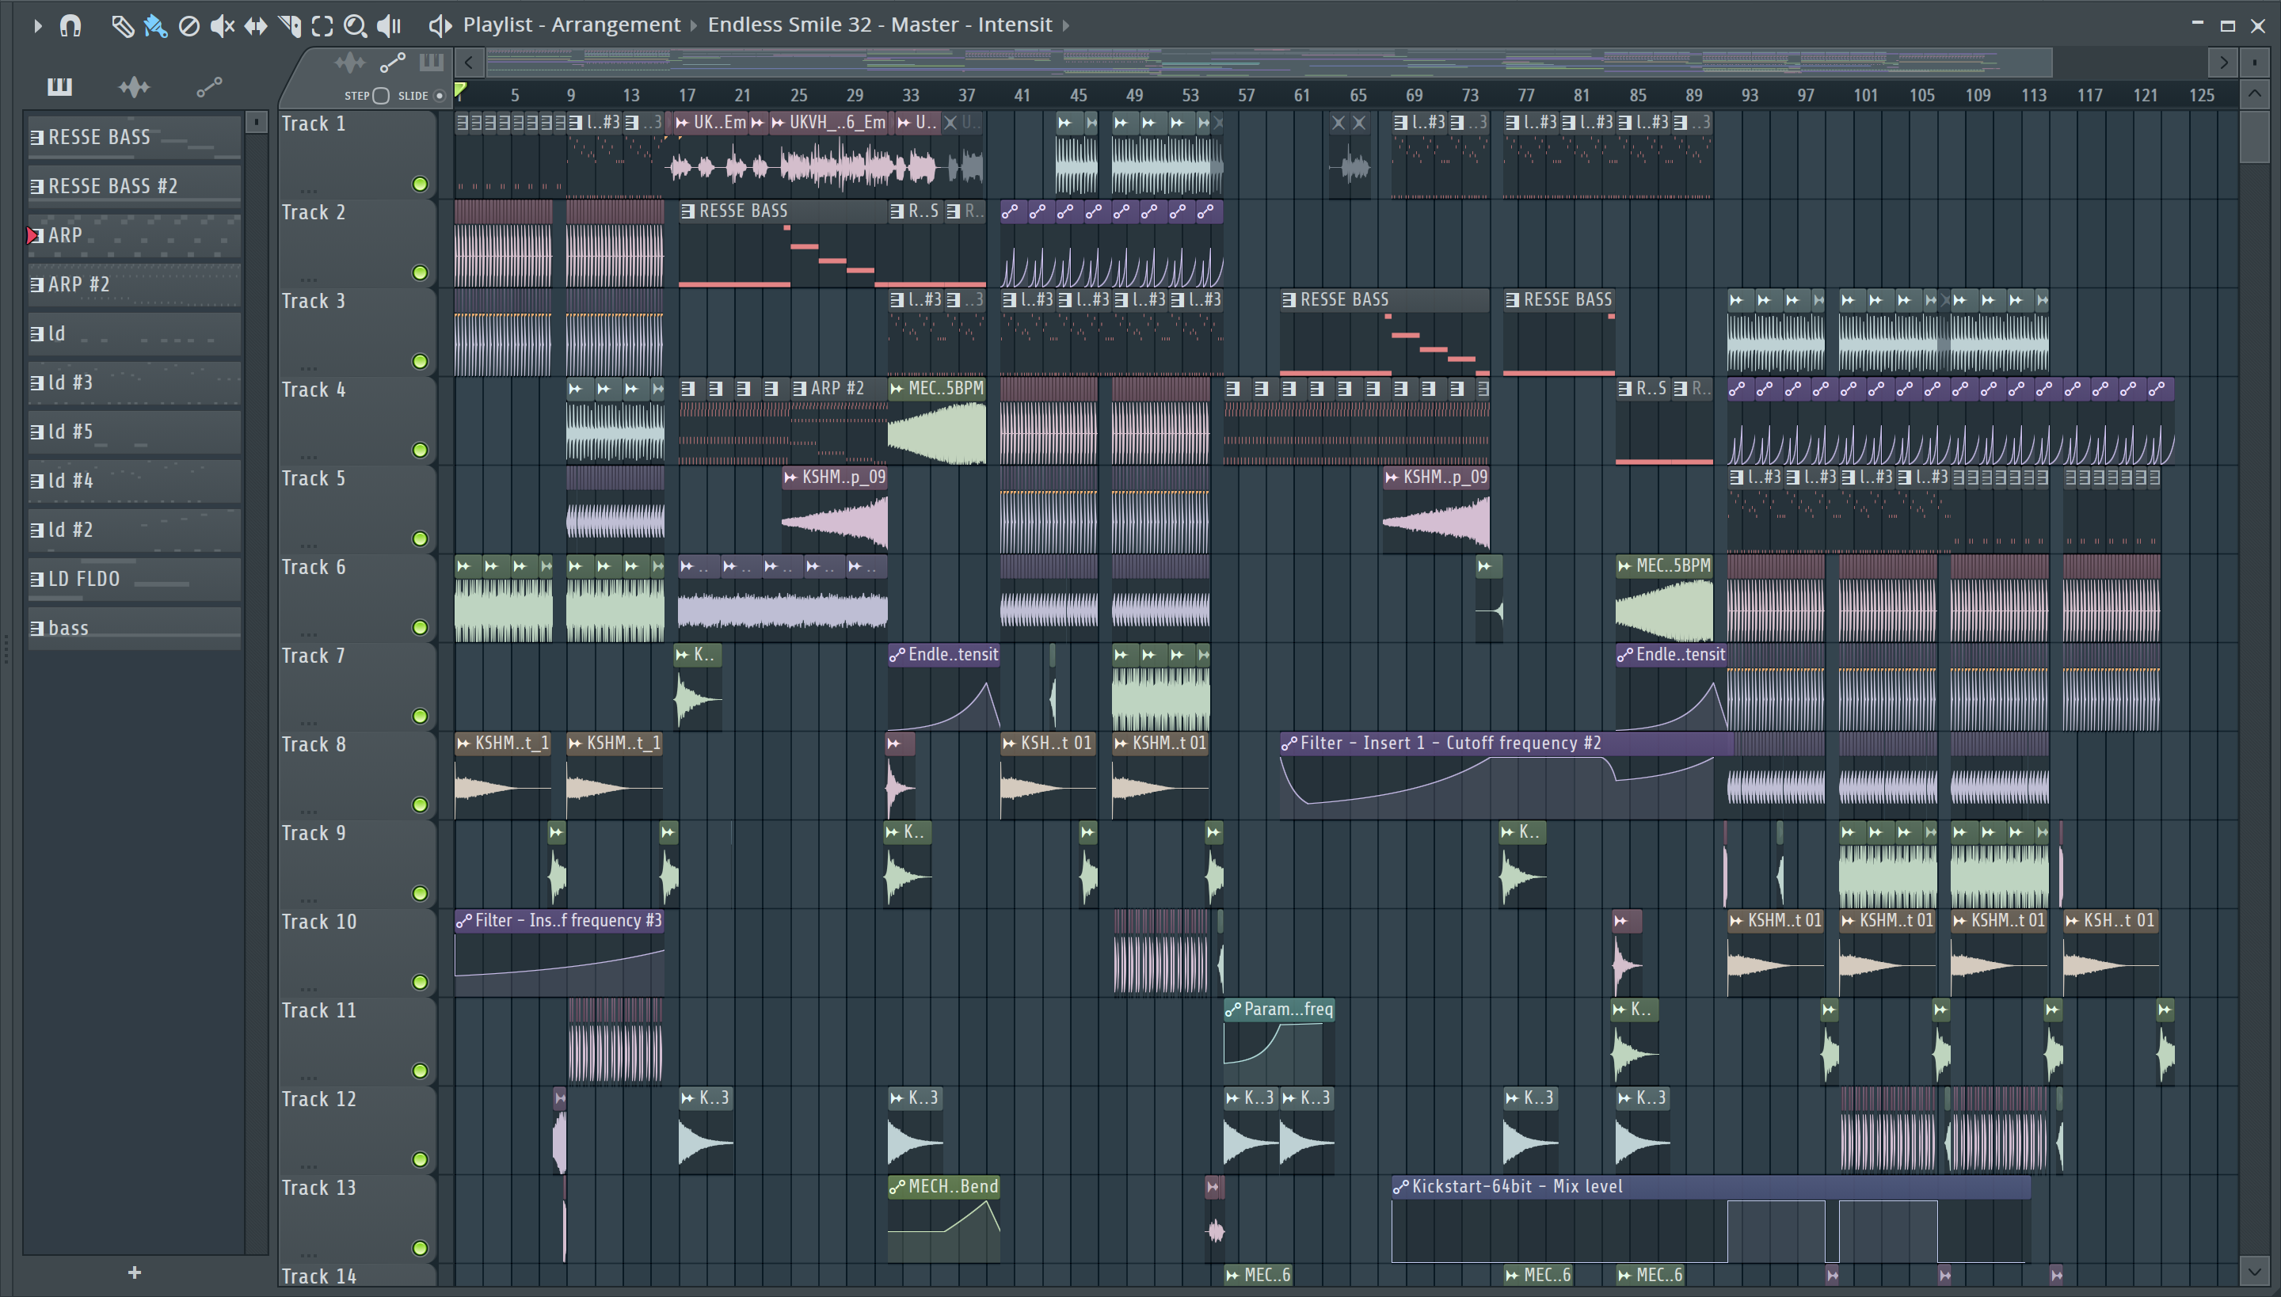Click the clip icon on 'Kickstart-64bit - Mix level' clip
2281x1297 pixels.
coord(1400,1186)
